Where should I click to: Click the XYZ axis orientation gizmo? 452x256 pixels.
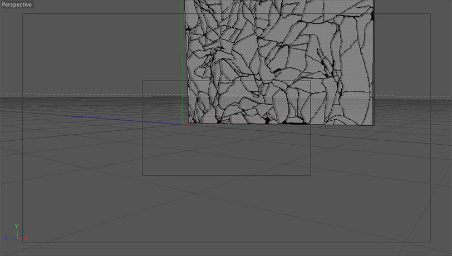click(16, 233)
